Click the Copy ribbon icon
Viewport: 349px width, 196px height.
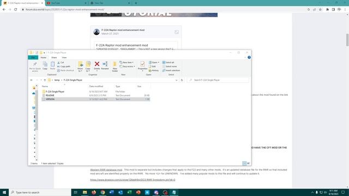[45, 65]
